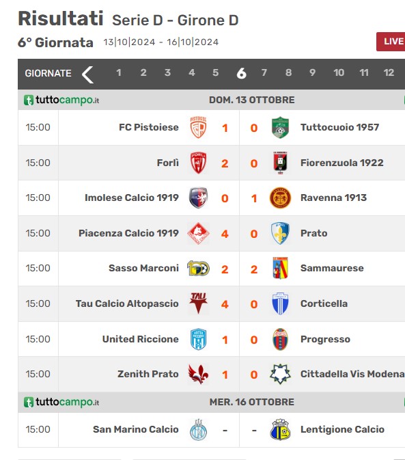Open the Lentigione Calcio crest
Screen dimensions: 405x460
click(280, 429)
